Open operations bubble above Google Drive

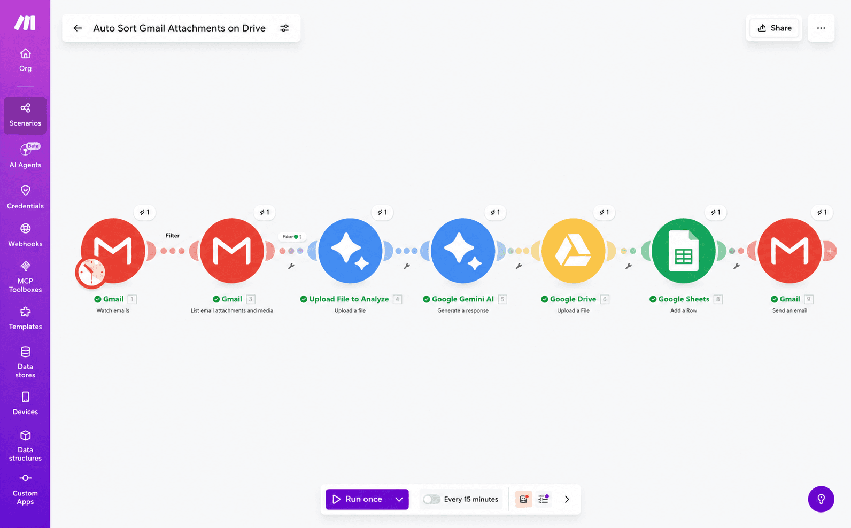pos(604,212)
